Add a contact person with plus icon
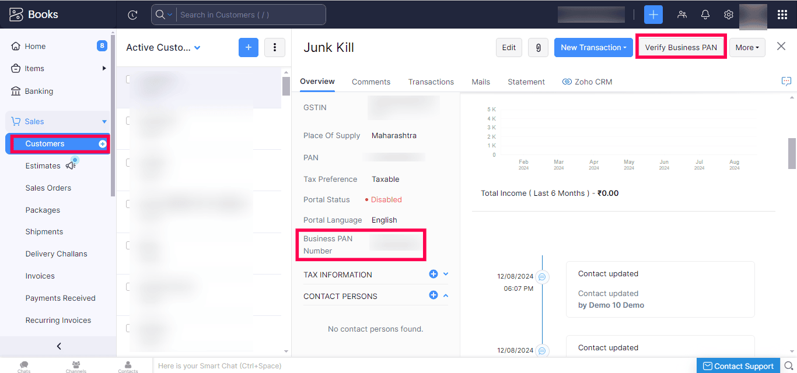Viewport: 797px width, 373px height. coord(434,295)
